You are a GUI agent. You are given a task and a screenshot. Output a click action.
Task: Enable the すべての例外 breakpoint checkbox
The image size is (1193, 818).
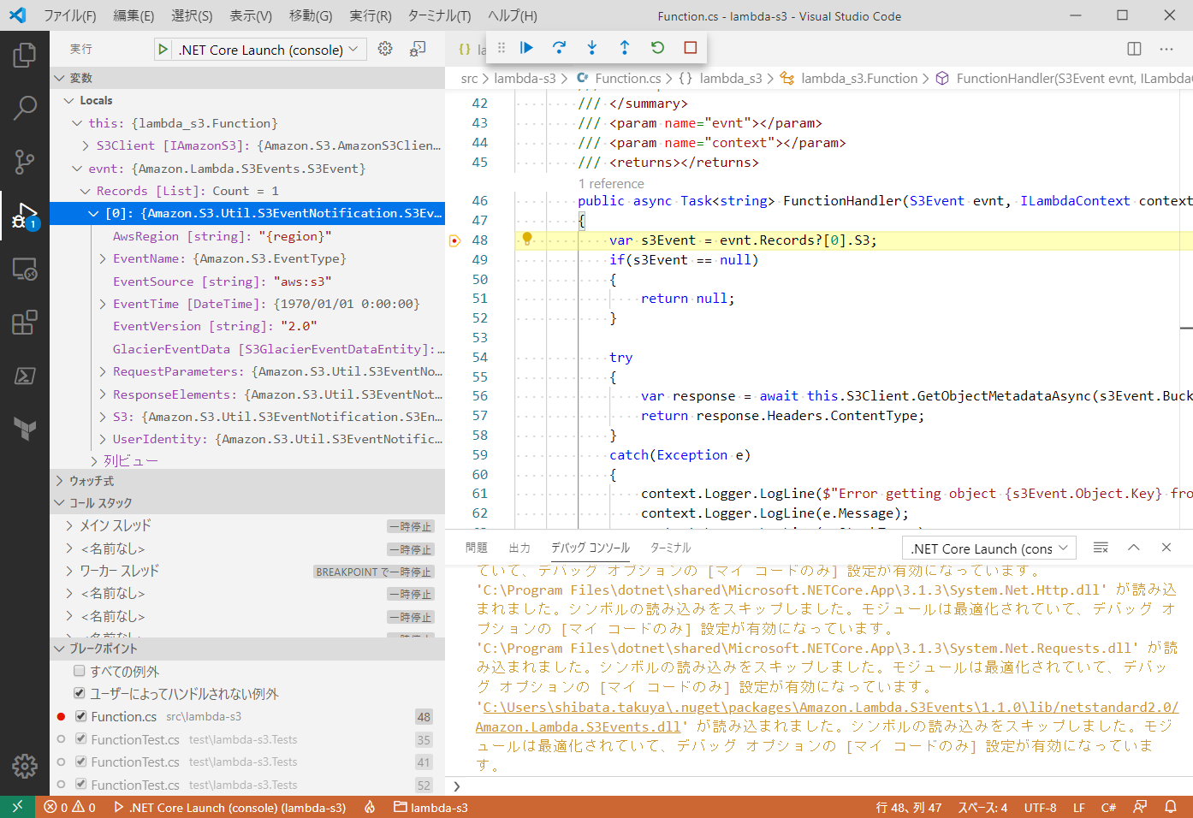pos(80,671)
